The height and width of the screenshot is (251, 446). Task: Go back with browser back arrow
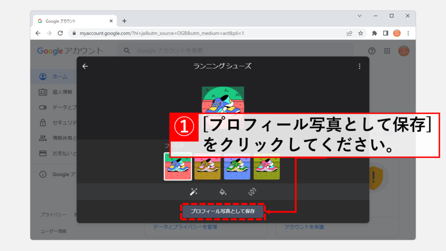(x=38, y=33)
